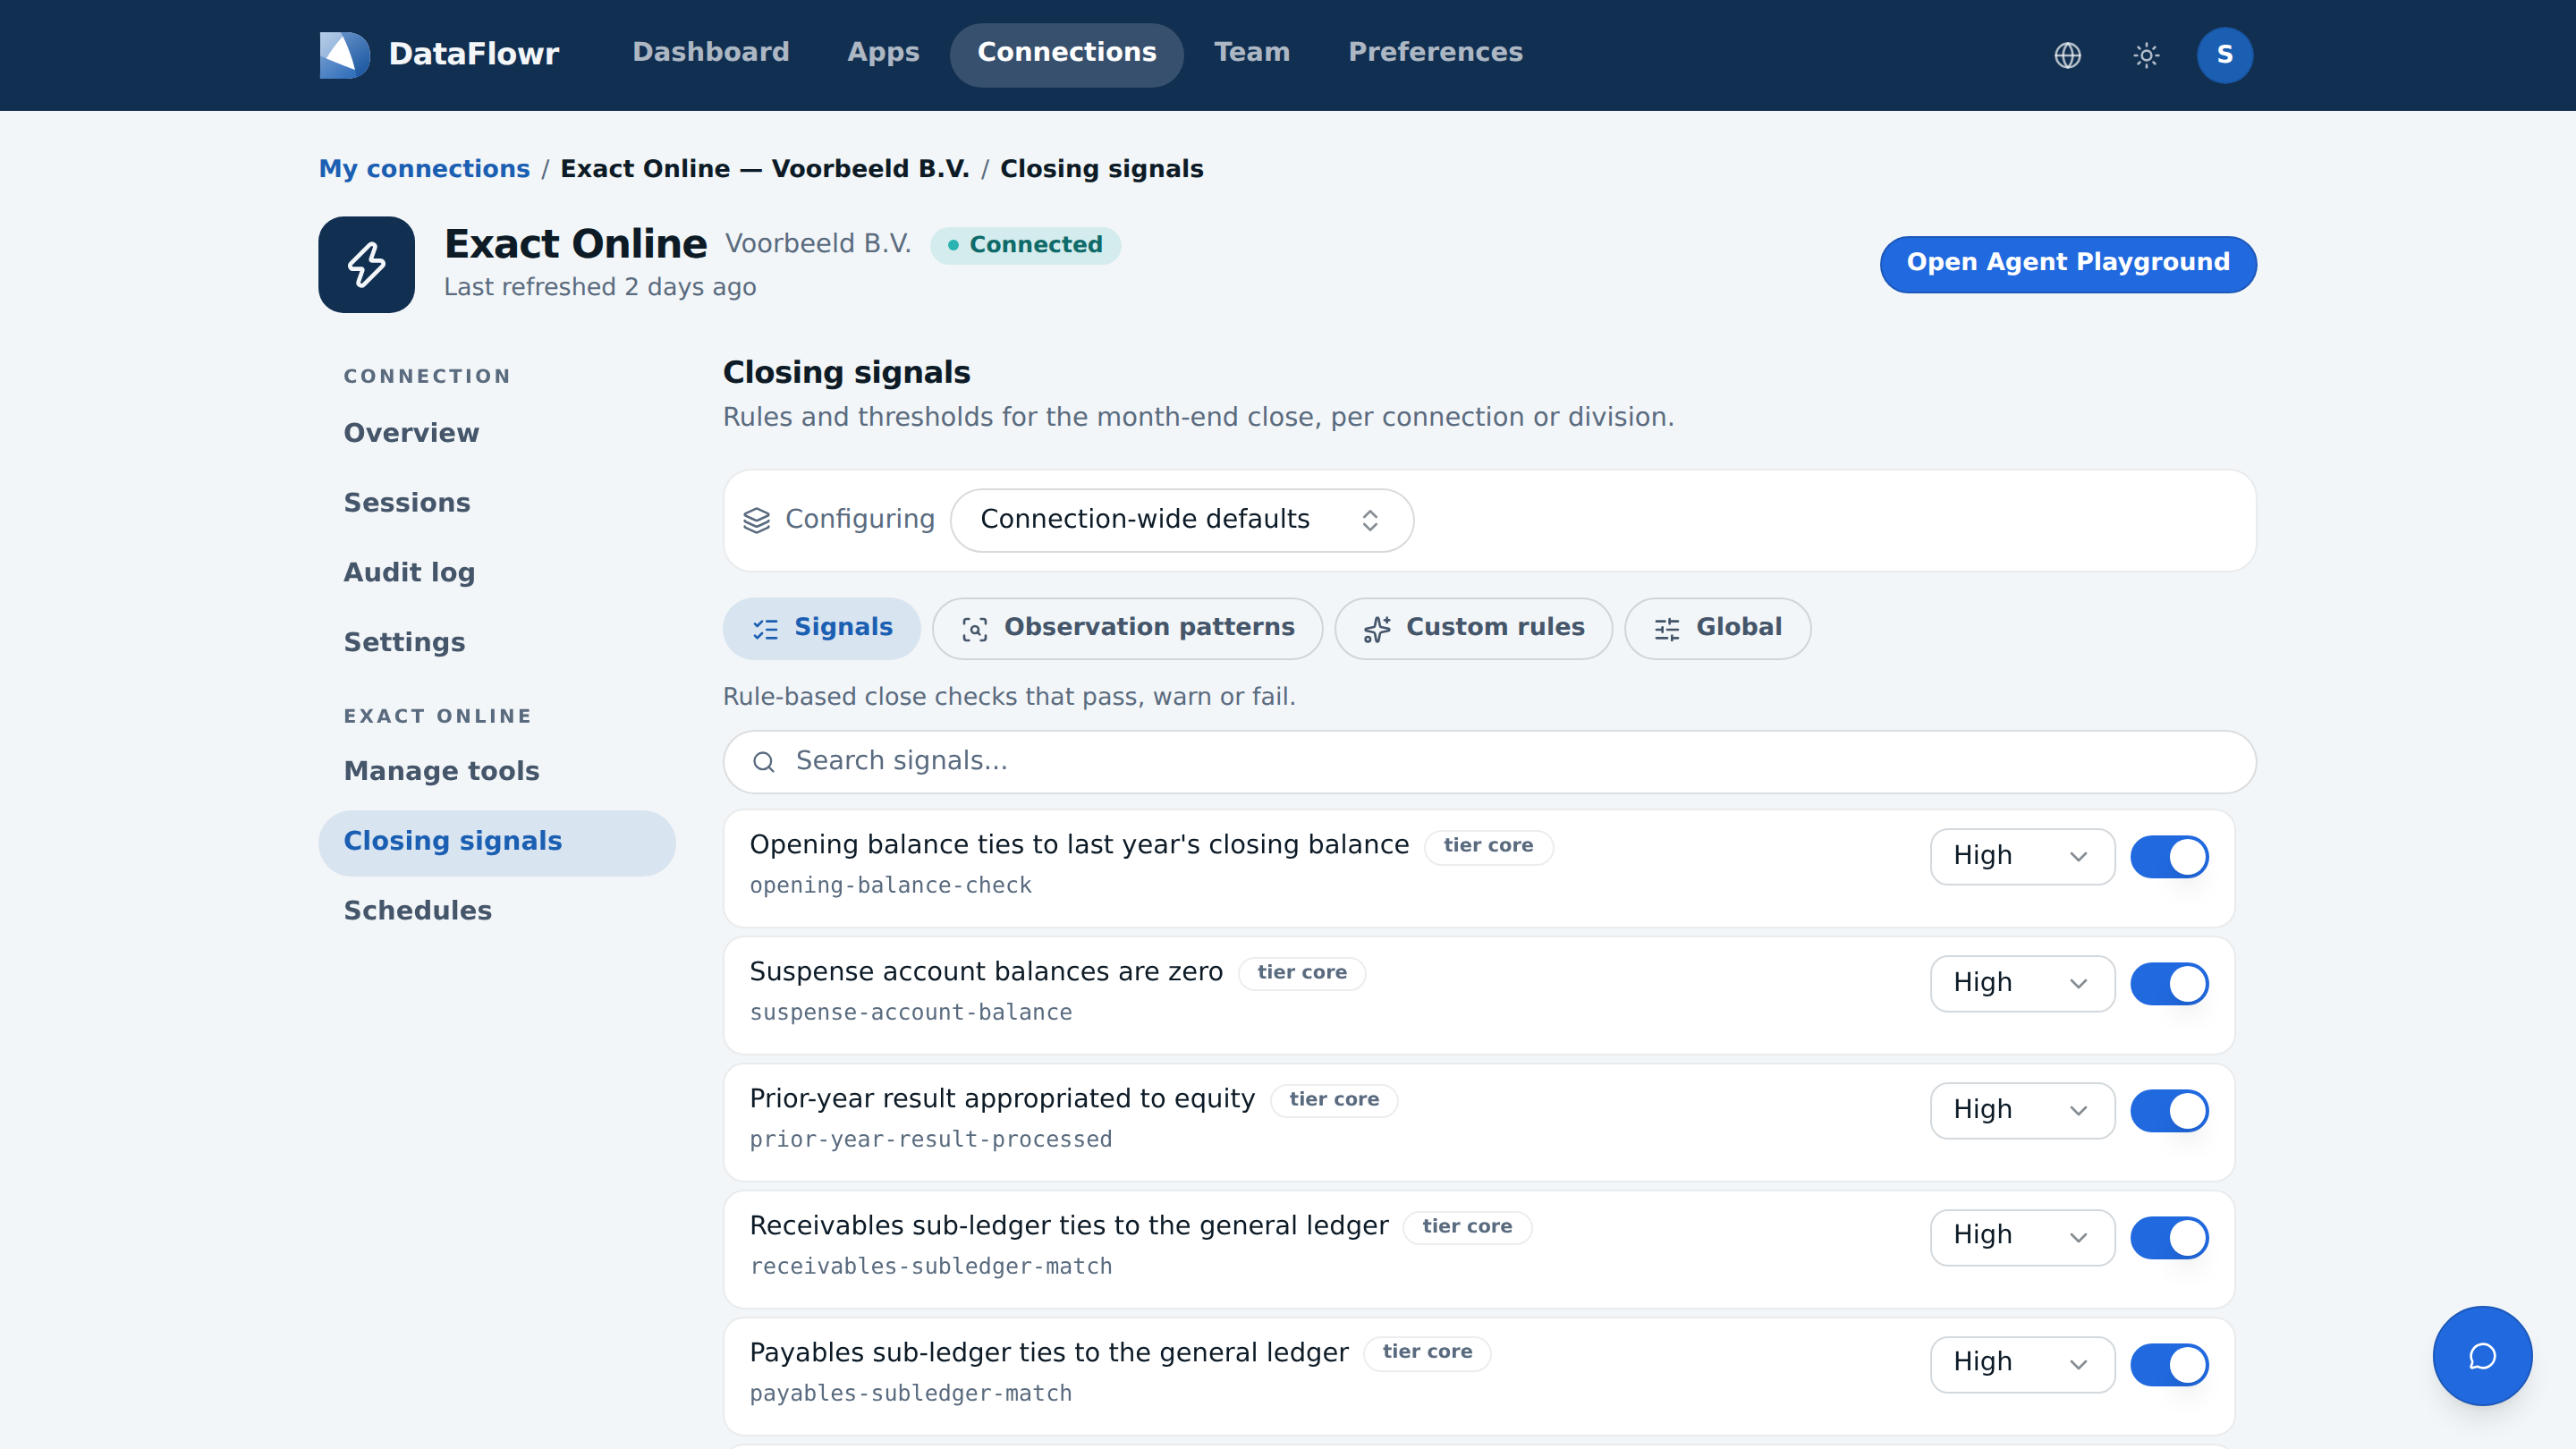Follow the My connections breadcrumb link
This screenshot has width=2576, height=1449.
tap(424, 169)
